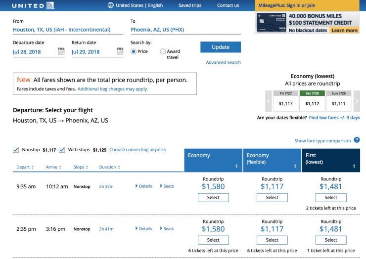Open the departure date calendar icon

(x=61, y=51)
